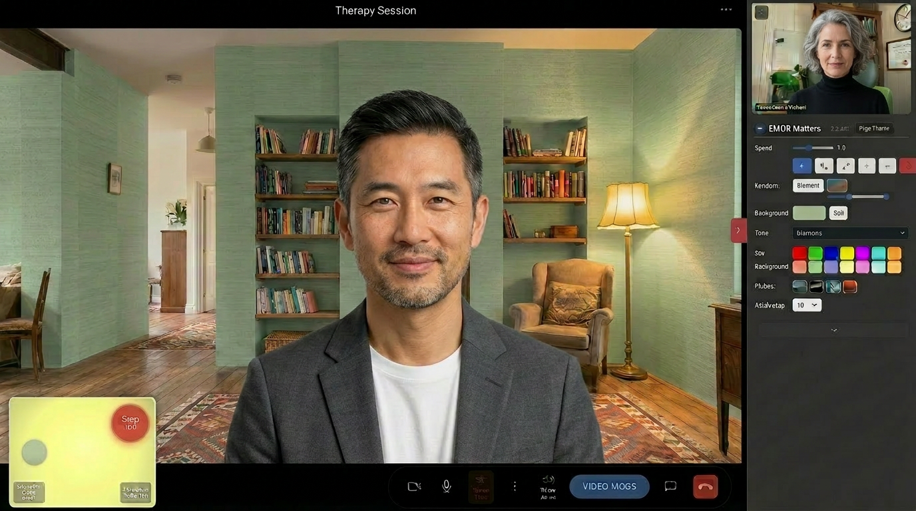Click the icon atop the therapist thumbnail
The width and height of the screenshot is (916, 511).
(762, 12)
